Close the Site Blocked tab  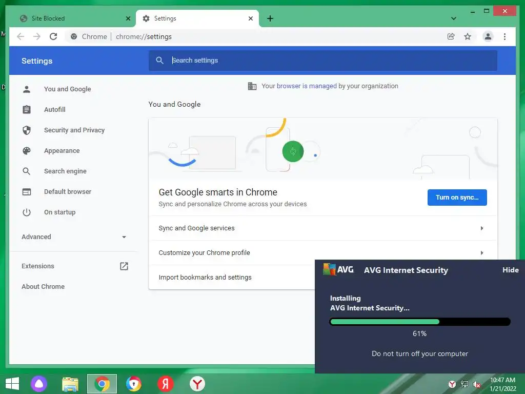pyautogui.click(x=128, y=18)
